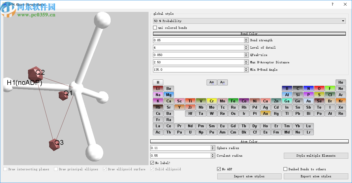The height and width of the screenshot is (183, 352).
Task: Click the Q1 peak in viewer
Action: coord(63,95)
